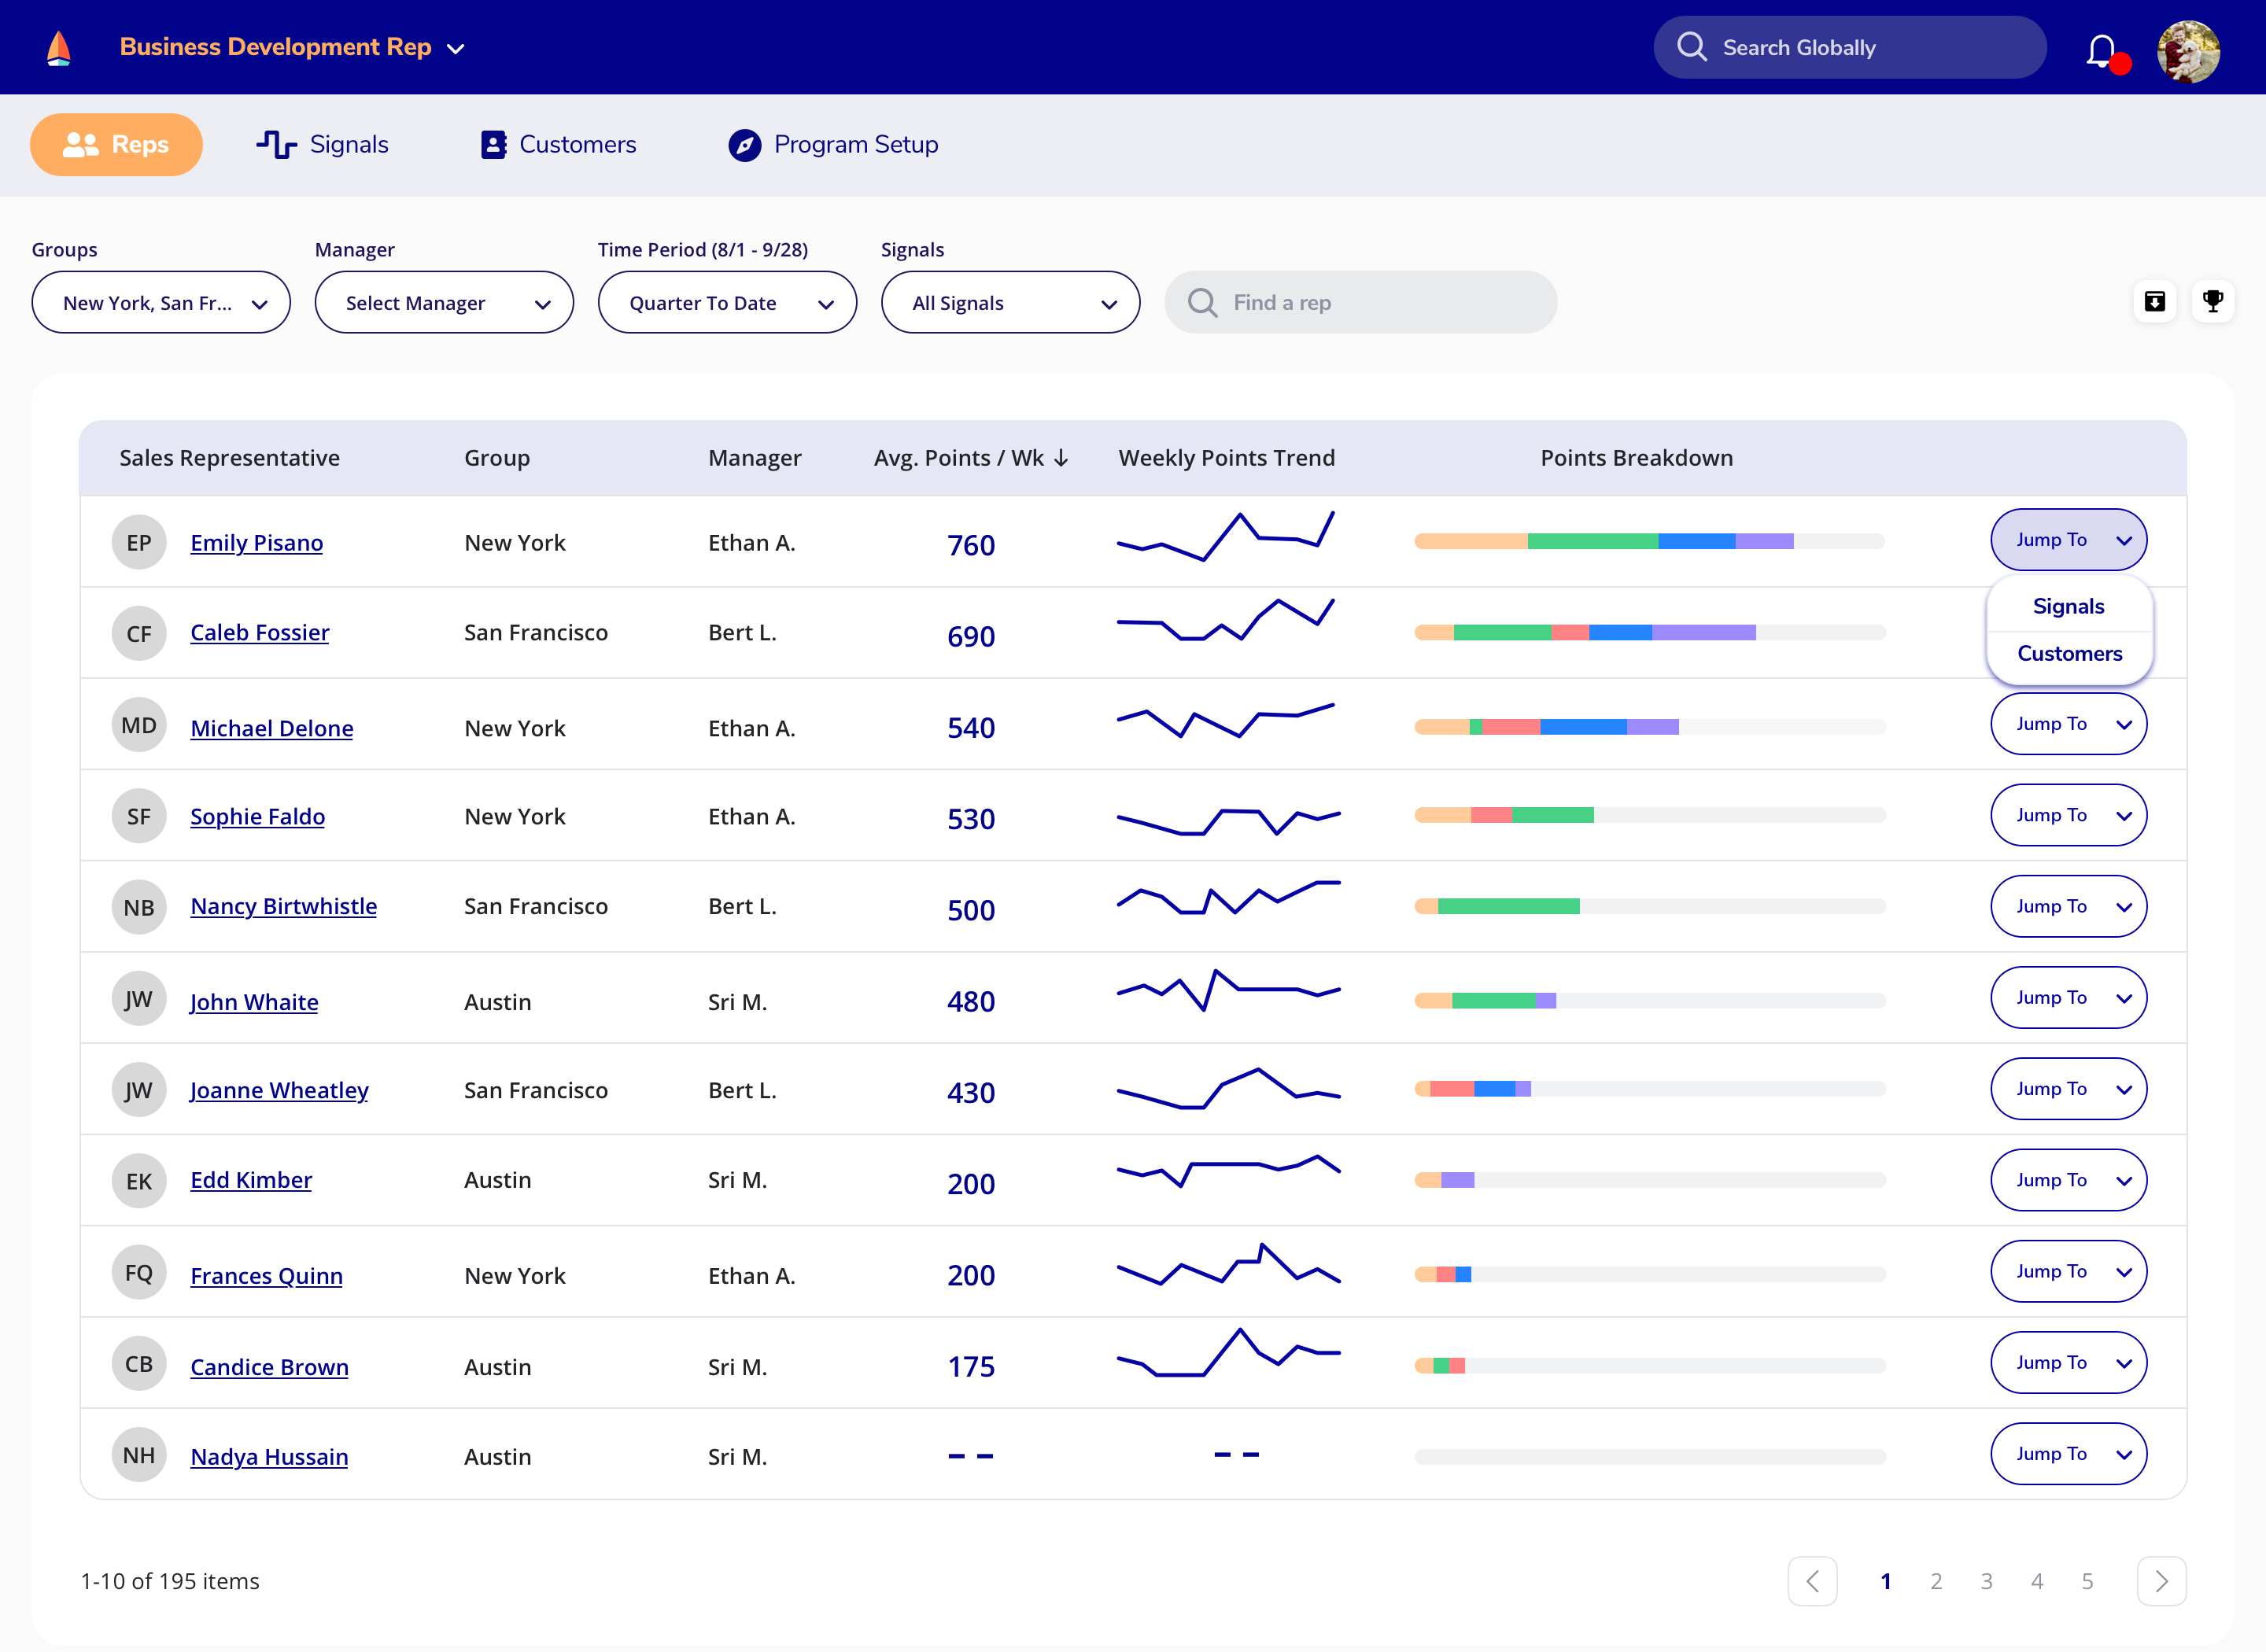This screenshot has width=2266, height=1652.
Task: Click the archive box icon
Action: [x=2155, y=302]
